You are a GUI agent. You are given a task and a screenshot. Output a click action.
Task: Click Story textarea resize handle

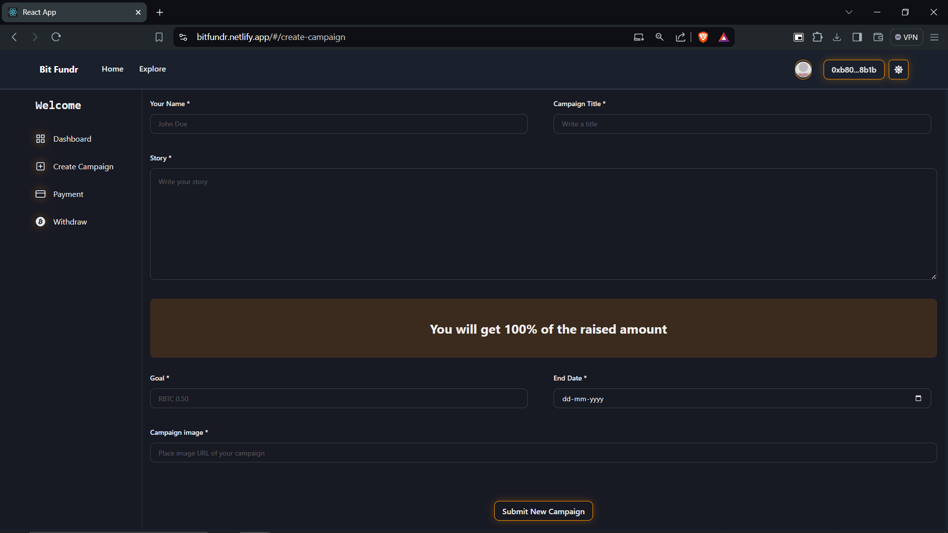[x=933, y=276]
